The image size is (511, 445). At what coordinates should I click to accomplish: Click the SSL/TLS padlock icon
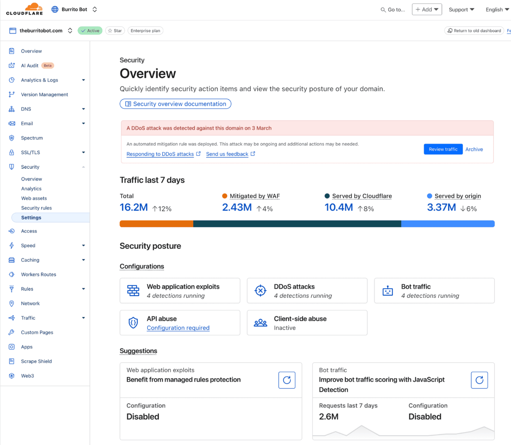coord(12,152)
